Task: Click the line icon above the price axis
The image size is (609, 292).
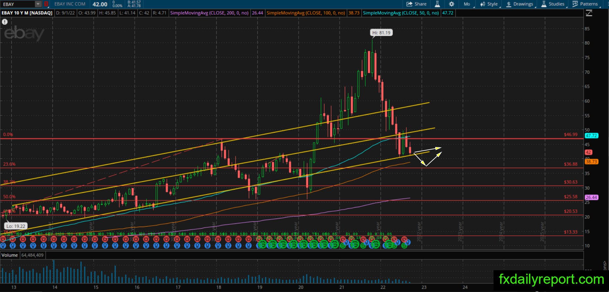Action: (589, 13)
